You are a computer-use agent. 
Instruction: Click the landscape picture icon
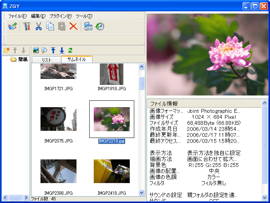36,50
